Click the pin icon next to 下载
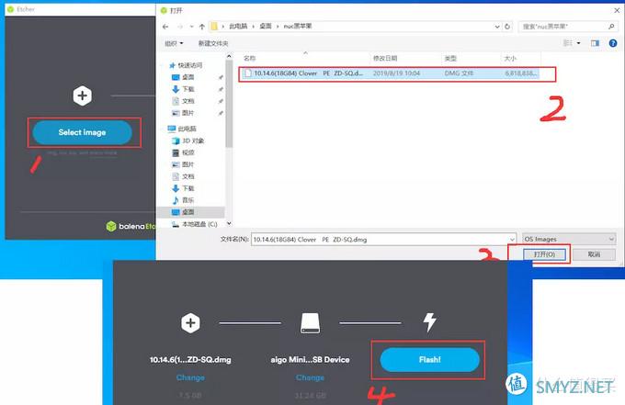The image size is (625, 405). 221,89
